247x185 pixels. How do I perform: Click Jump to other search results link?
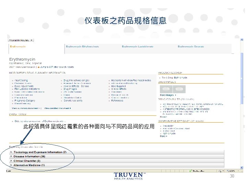pos(57,67)
